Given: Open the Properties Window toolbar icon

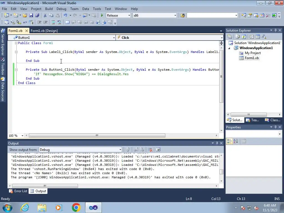Looking at the screenshot, I should 250,16.
